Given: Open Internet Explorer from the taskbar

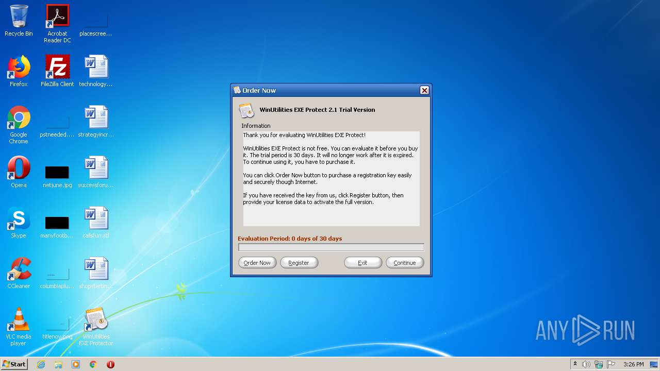Looking at the screenshot, I should 41,364.
